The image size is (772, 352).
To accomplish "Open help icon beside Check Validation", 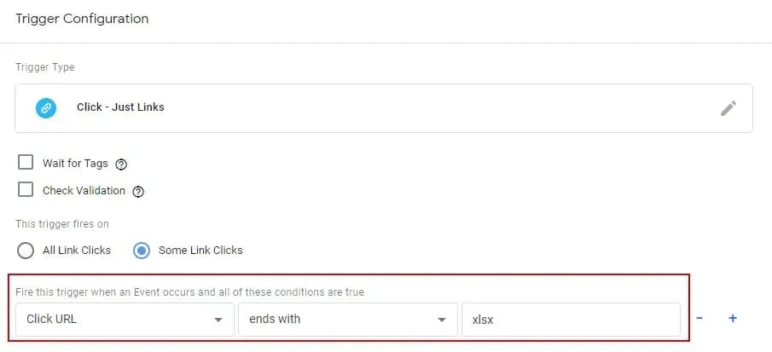I will (138, 192).
